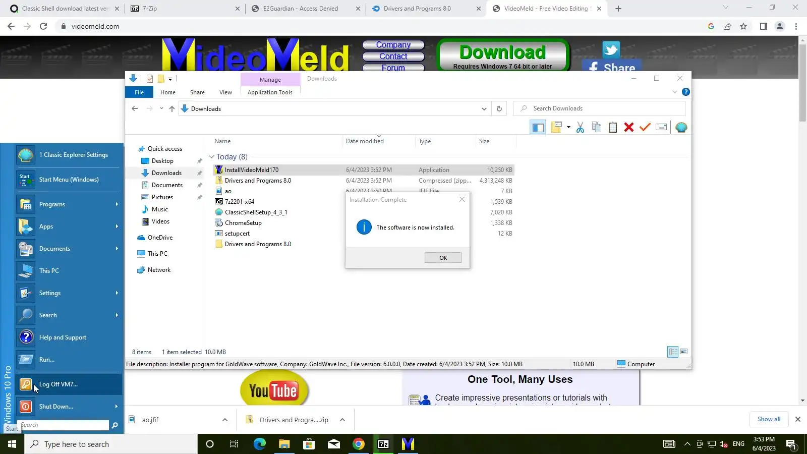Open the Contact link on VideoMeld
The height and width of the screenshot is (454, 807).
(393, 56)
